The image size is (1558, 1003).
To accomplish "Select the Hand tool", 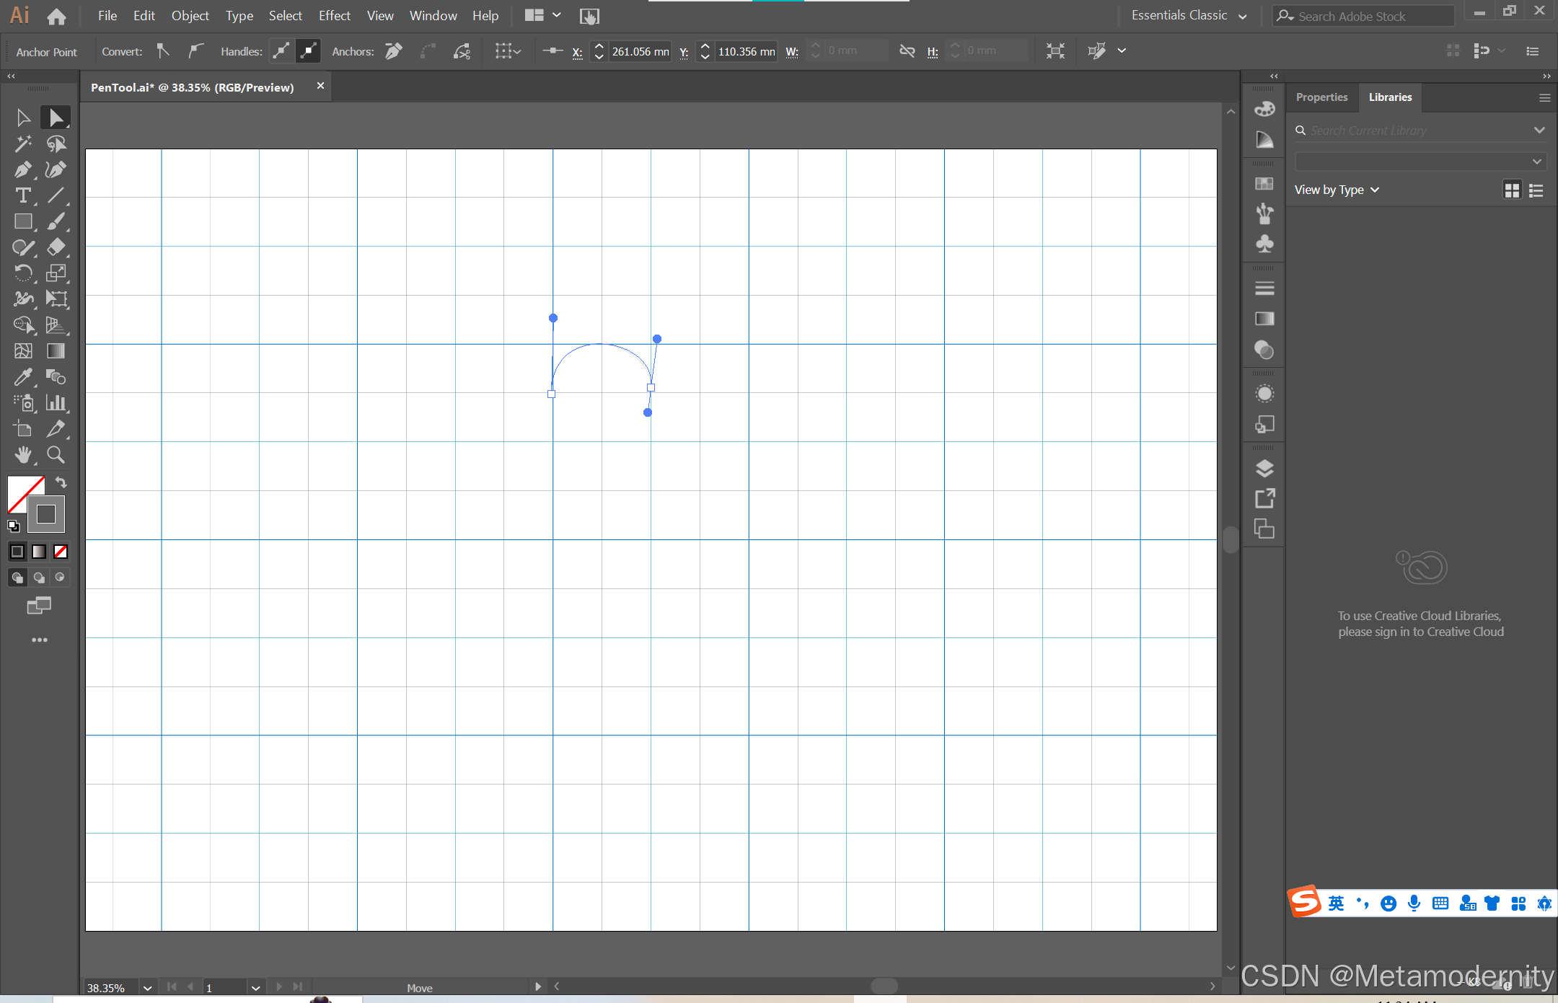I will (22, 454).
